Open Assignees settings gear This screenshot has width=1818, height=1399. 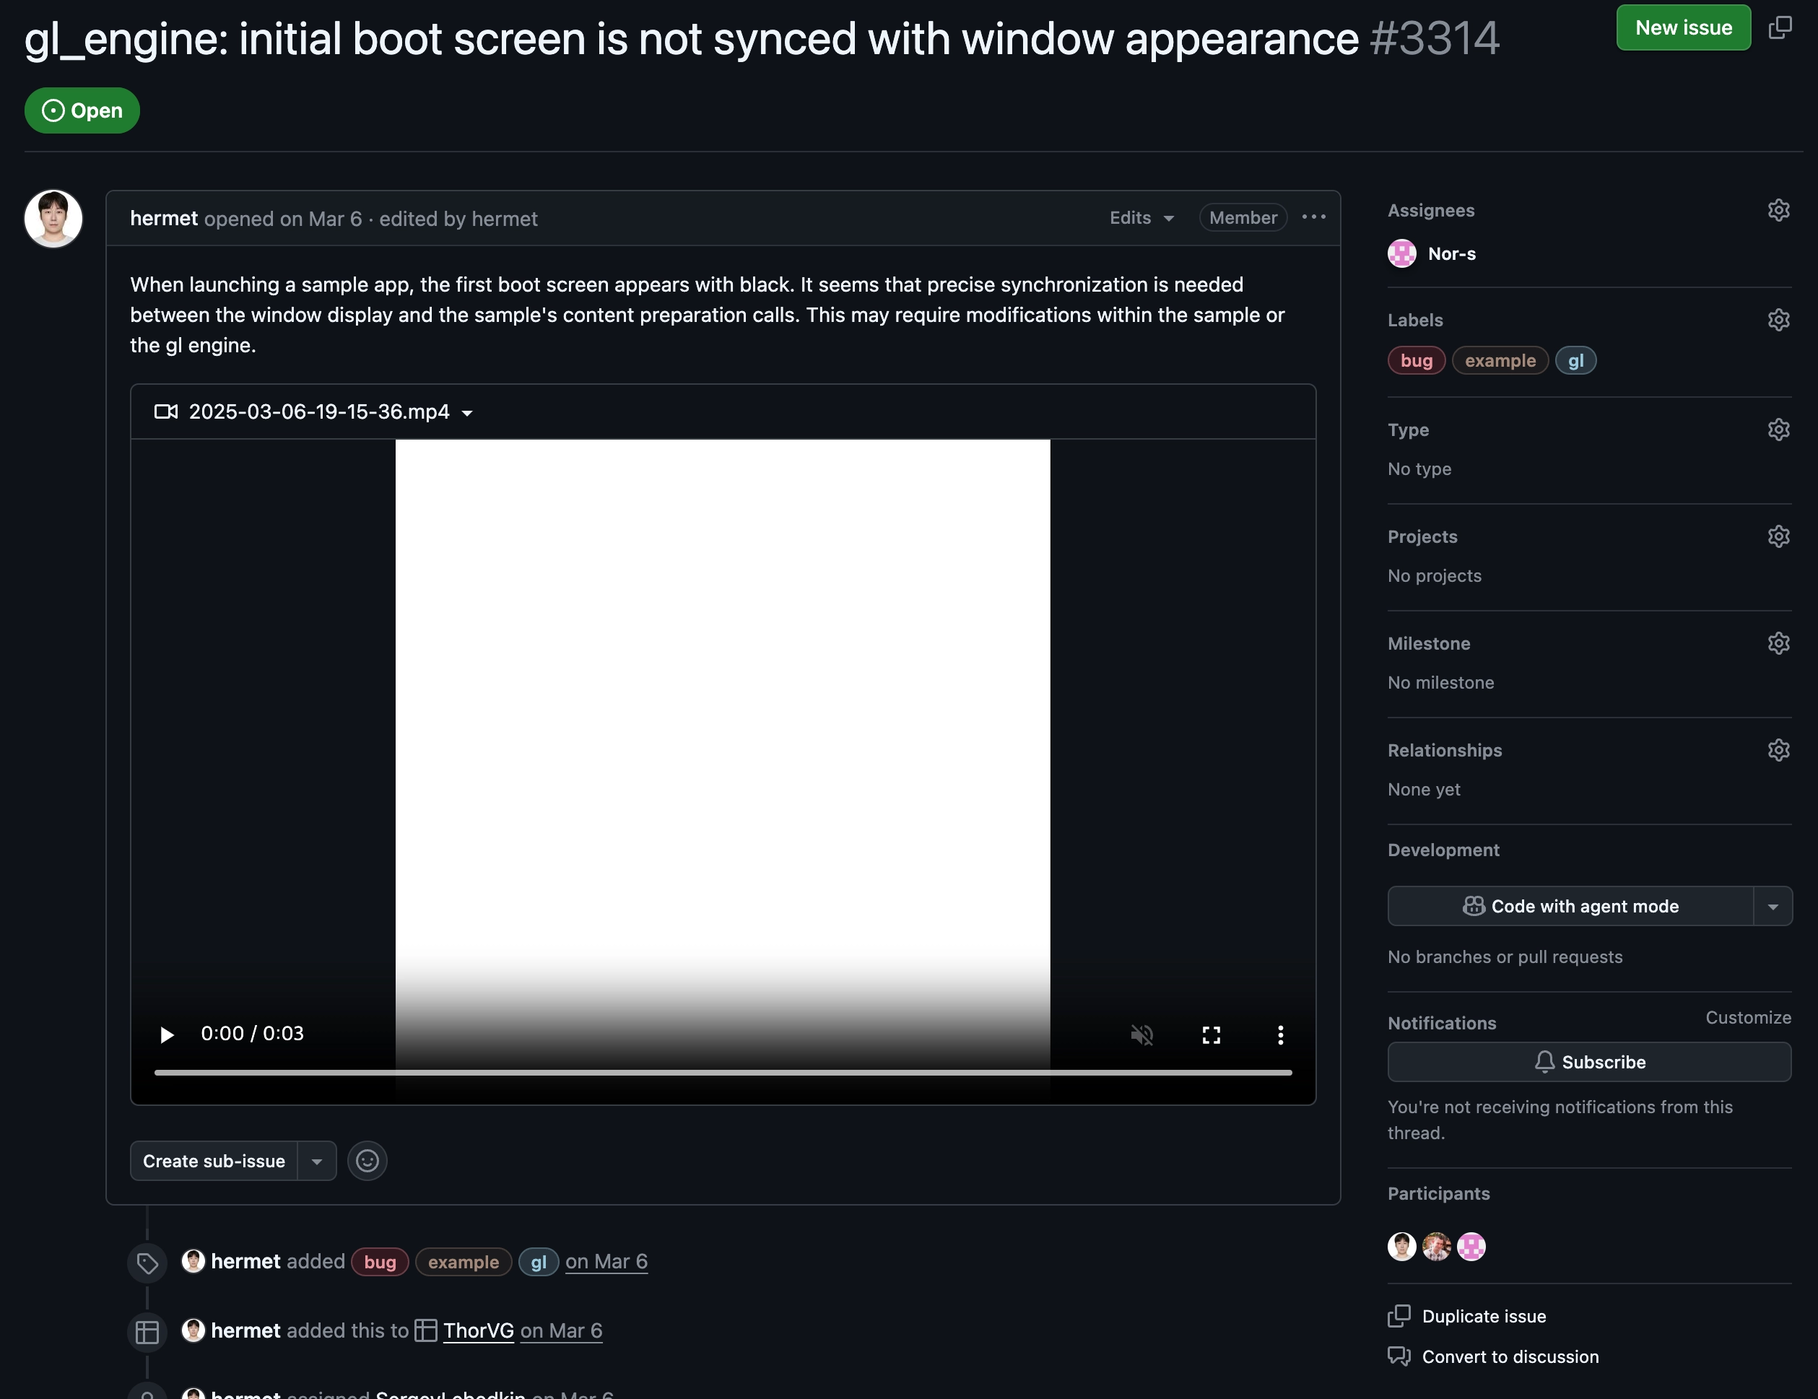[x=1779, y=210]
